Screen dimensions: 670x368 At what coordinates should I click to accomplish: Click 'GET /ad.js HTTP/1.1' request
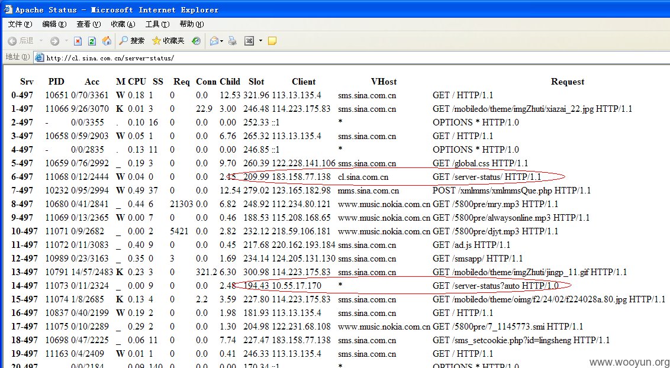tap(471, 245)
